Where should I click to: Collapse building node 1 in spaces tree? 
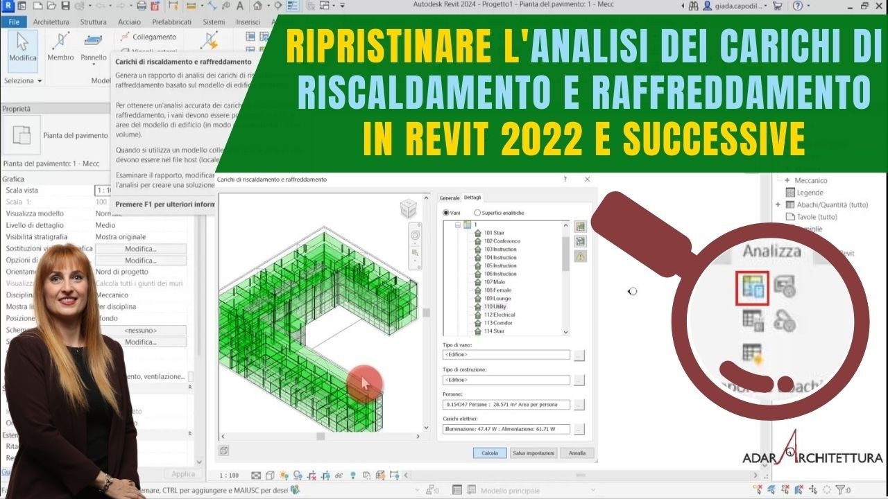(x=458, y=225)
